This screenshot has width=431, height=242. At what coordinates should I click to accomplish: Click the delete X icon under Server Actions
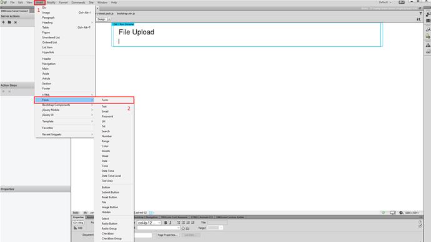point(16,22)
